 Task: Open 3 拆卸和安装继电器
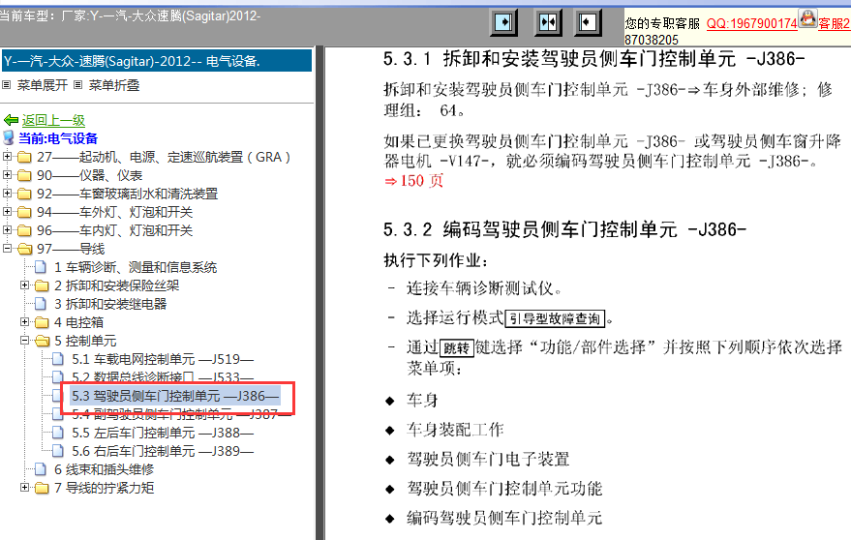(110, 304)
